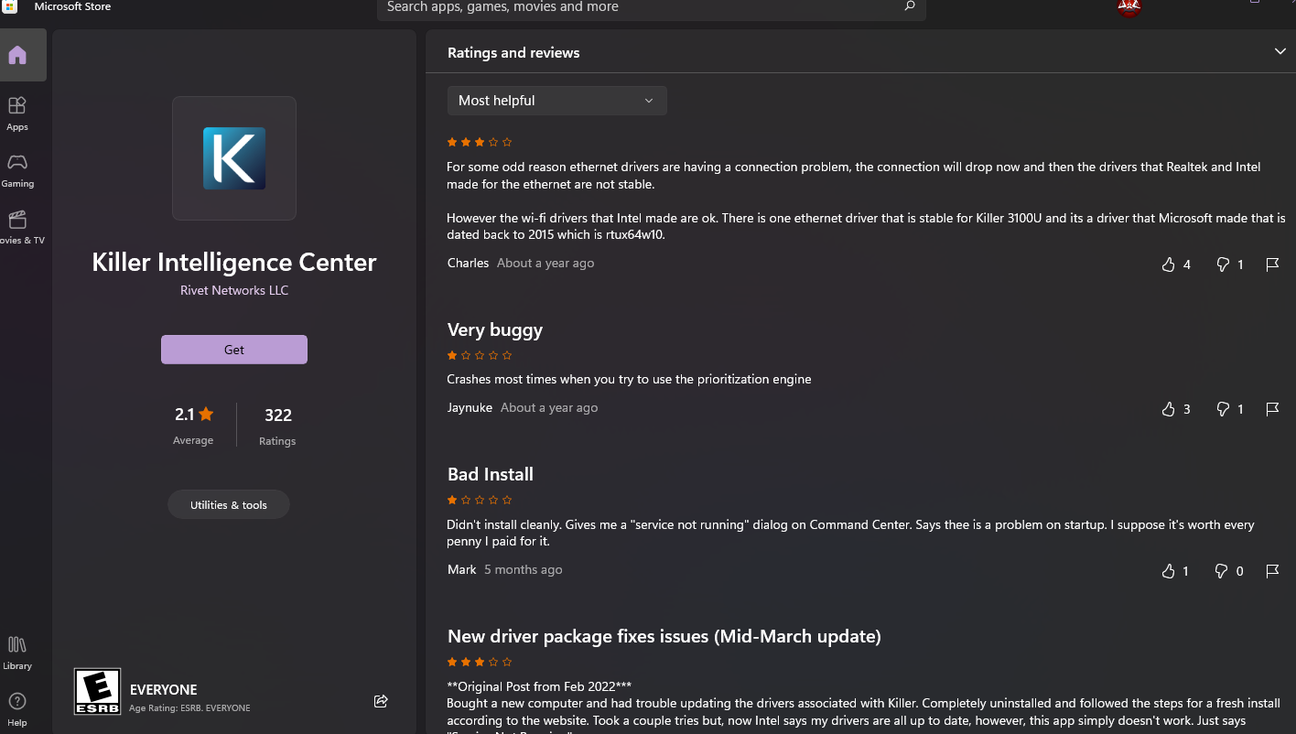Thumbs up Charles's review
The height and width of the screenshot is (734, 1296).
click(x=1168, y=264)
